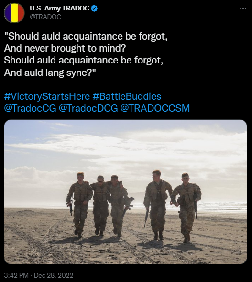Click the far-right soldier in the photo

click(186, 208)
